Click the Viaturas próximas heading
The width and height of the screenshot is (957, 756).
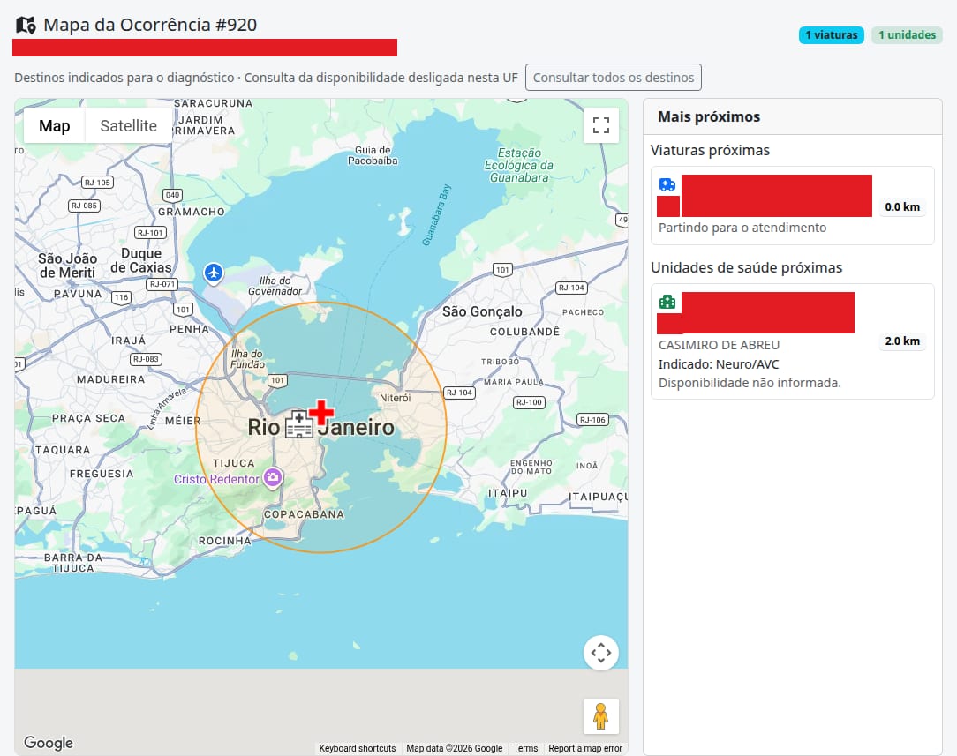click(710, 150)
